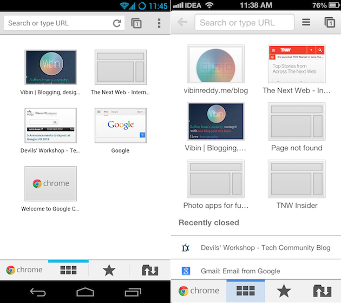Open Vibin Blogging thumbnail in Android Chrome
341x303 pixels.
click(x=50, y=67)
